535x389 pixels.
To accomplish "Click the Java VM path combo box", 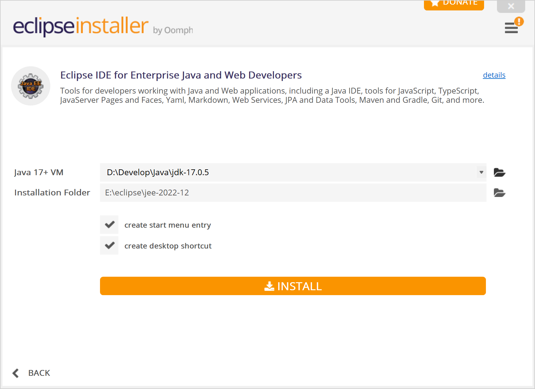I will click(293, 172).
